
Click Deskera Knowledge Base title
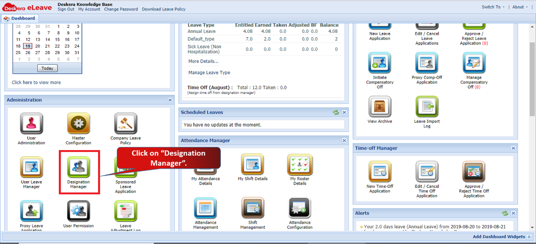[85, 4]
